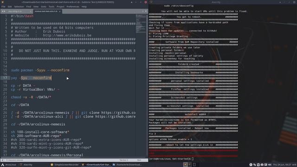
Task: Click the 'chmod +x -R ~/DATA/*' line
Action: (31, 97)
